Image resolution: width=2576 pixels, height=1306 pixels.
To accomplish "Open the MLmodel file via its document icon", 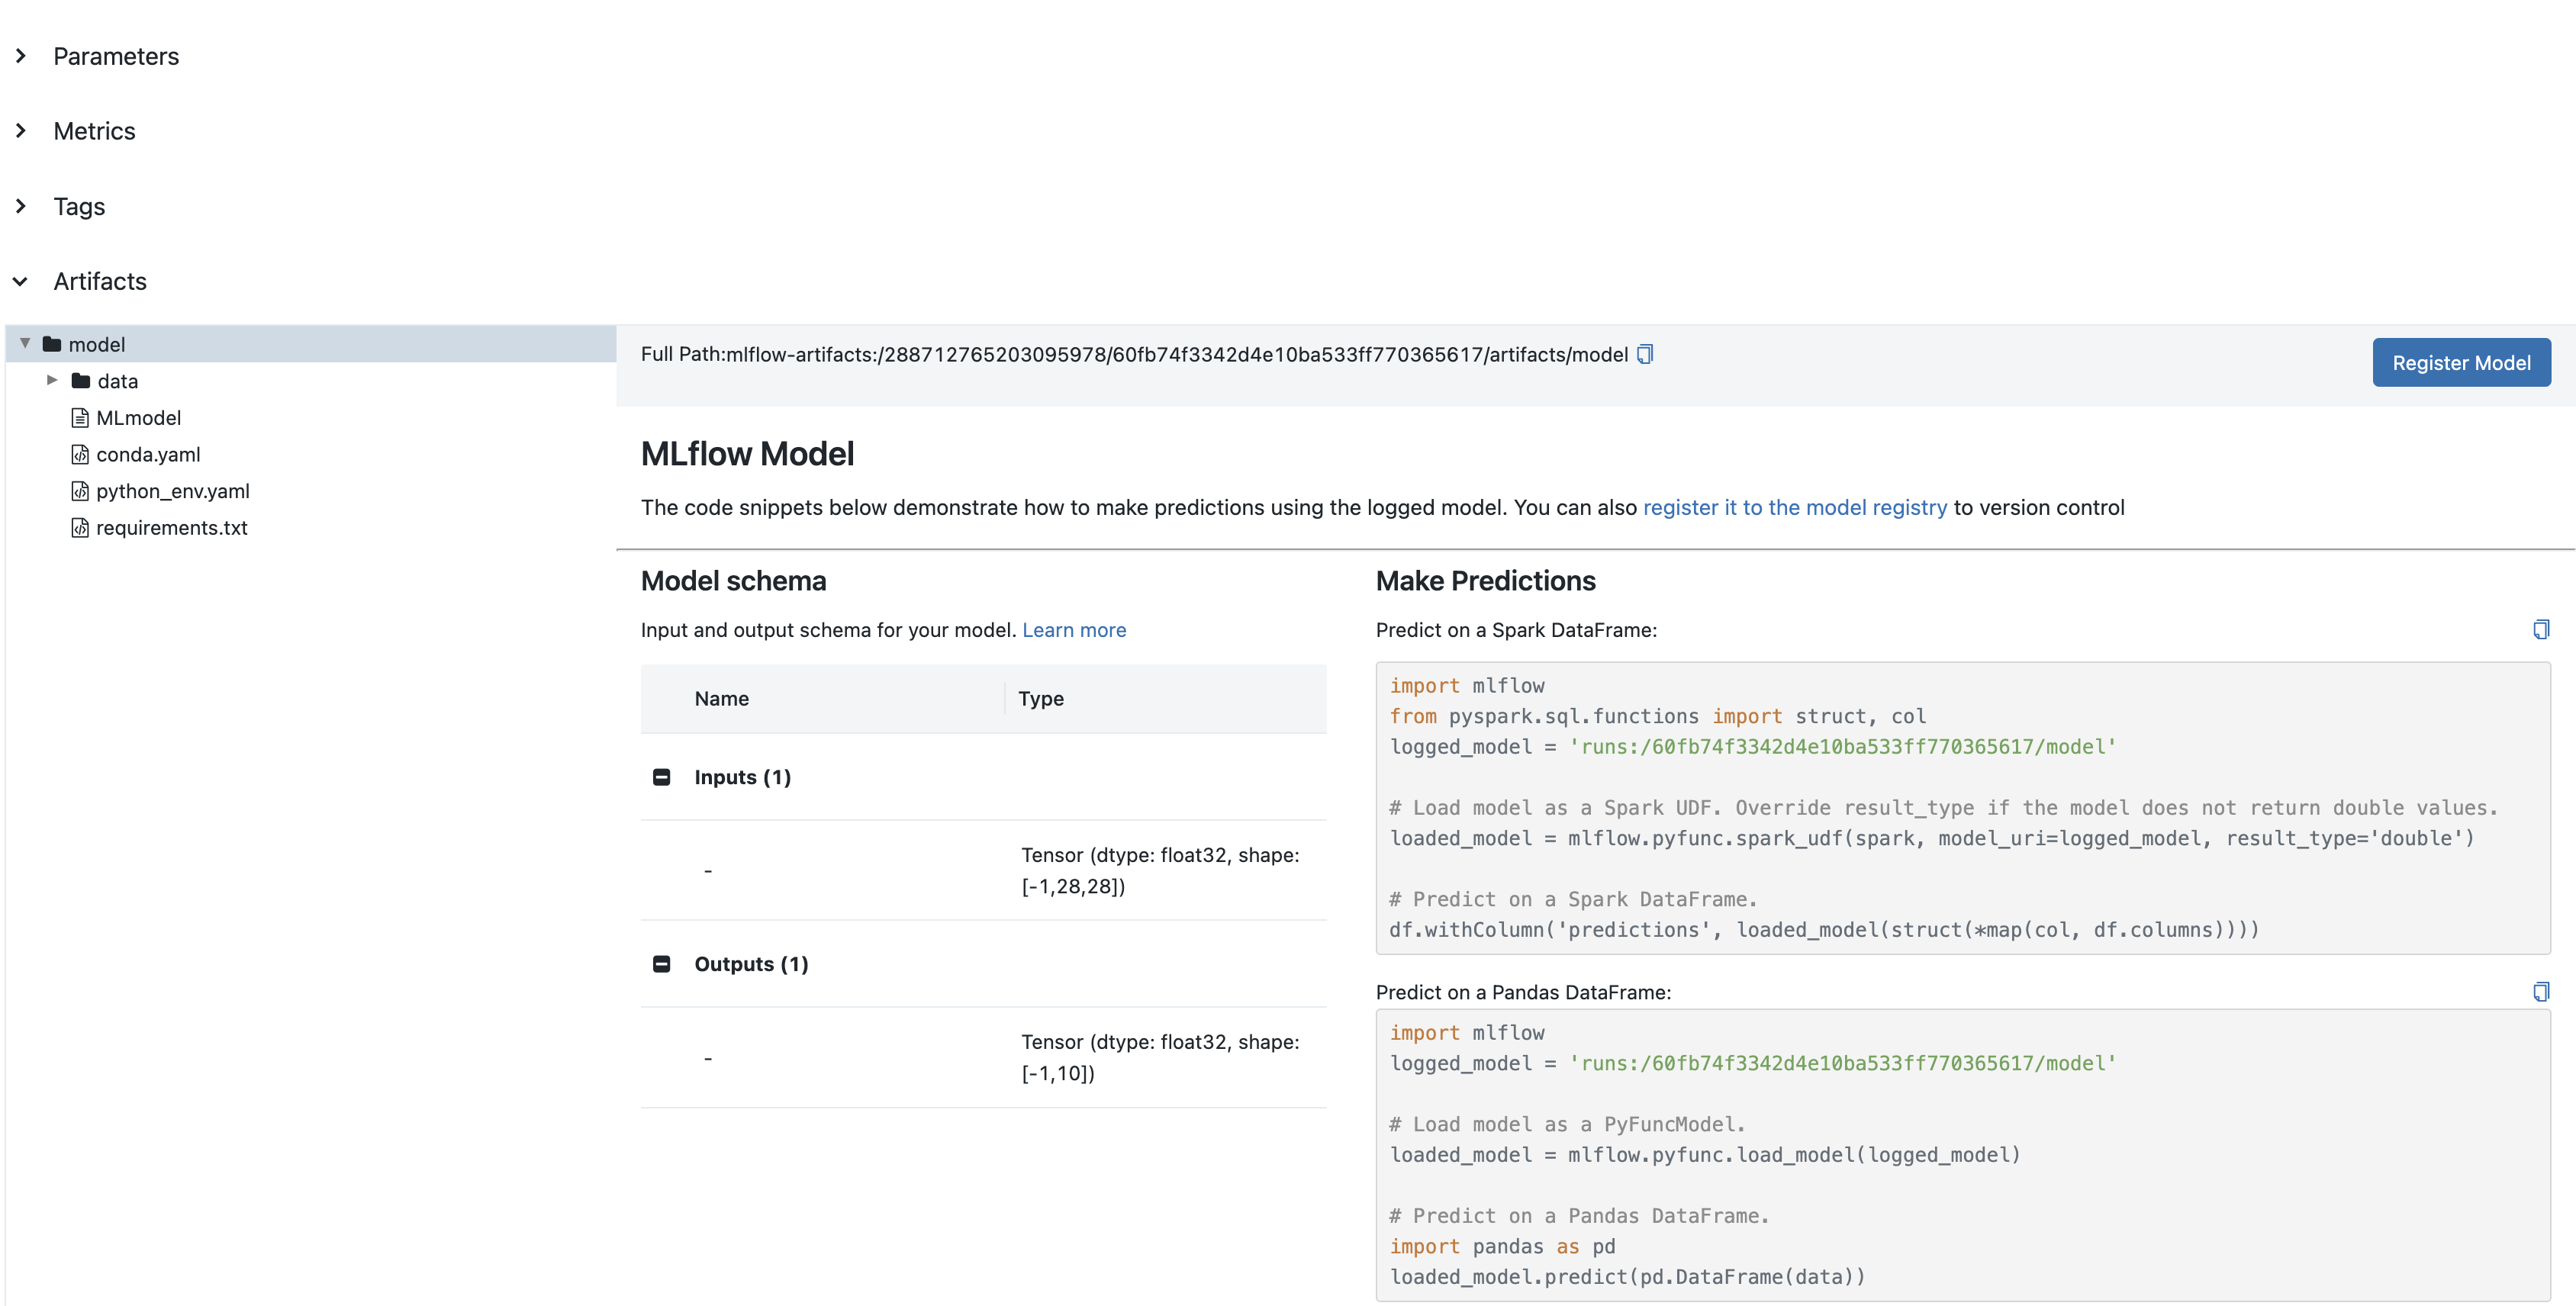I will [x=80, y=417].
